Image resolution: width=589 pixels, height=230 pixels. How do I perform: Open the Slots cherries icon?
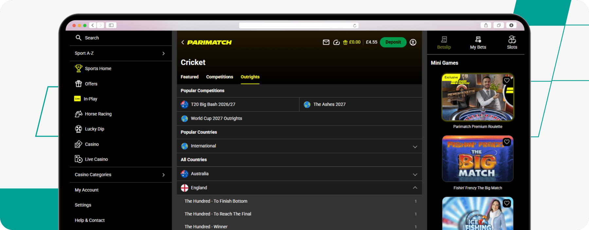click(x=512, y=39)
